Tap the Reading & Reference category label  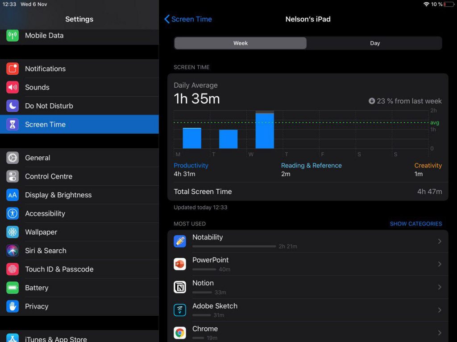click(x=311, y=166)
